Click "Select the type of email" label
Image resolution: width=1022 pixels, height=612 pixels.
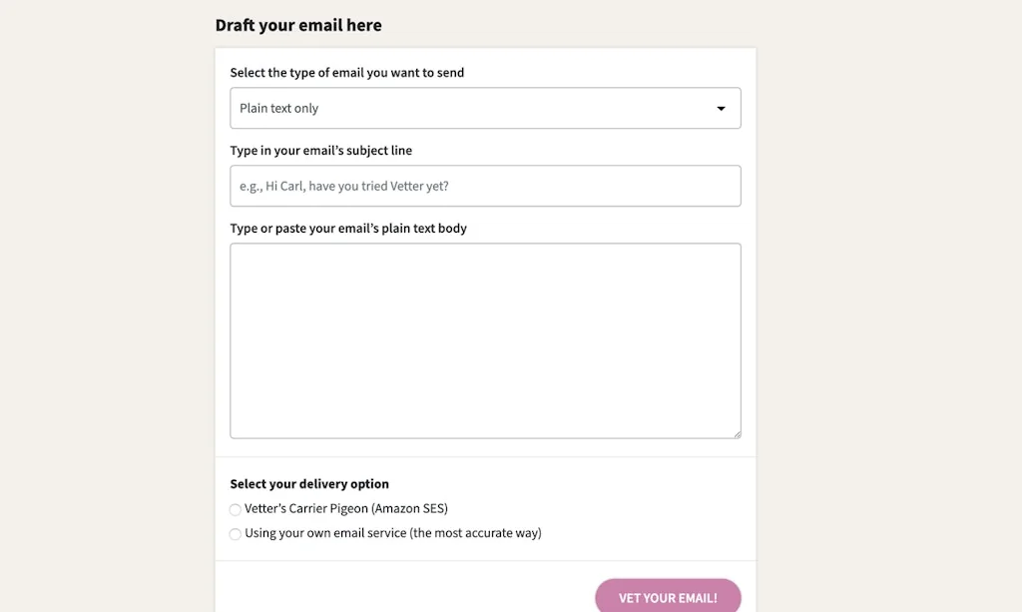click(346, 73)
